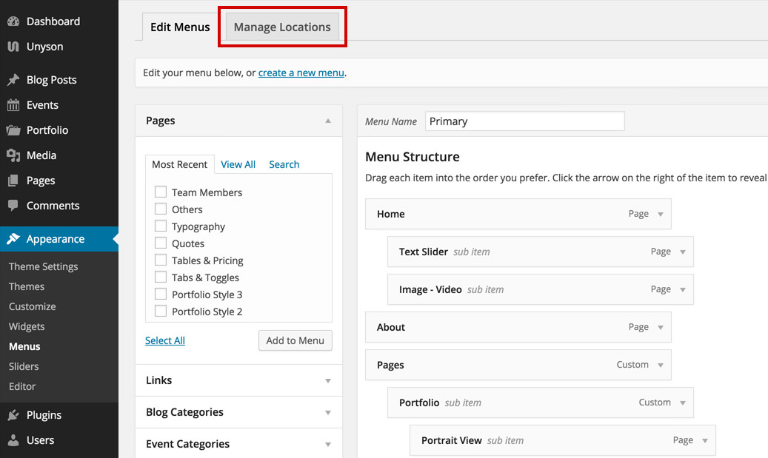Viewport: 768px width, 458px height.
Task: Open the Events section label
Action: point(42,105)
